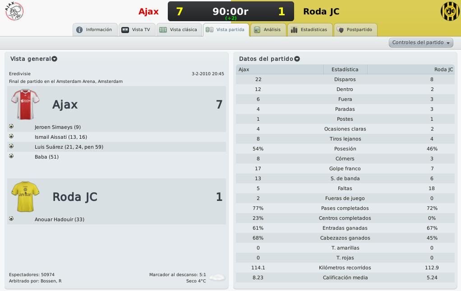Switch to the Vista partida tab
461x291 pixels.
pyautogui.click(x=226, y=30)
